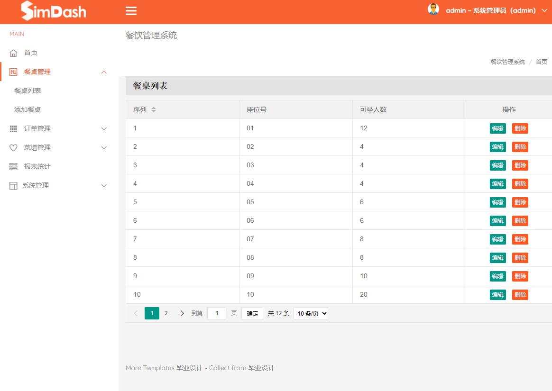Click the 餐桌管理 utensils icon
The width and height of the screenshot is (552, 391).
coord(13,72)
